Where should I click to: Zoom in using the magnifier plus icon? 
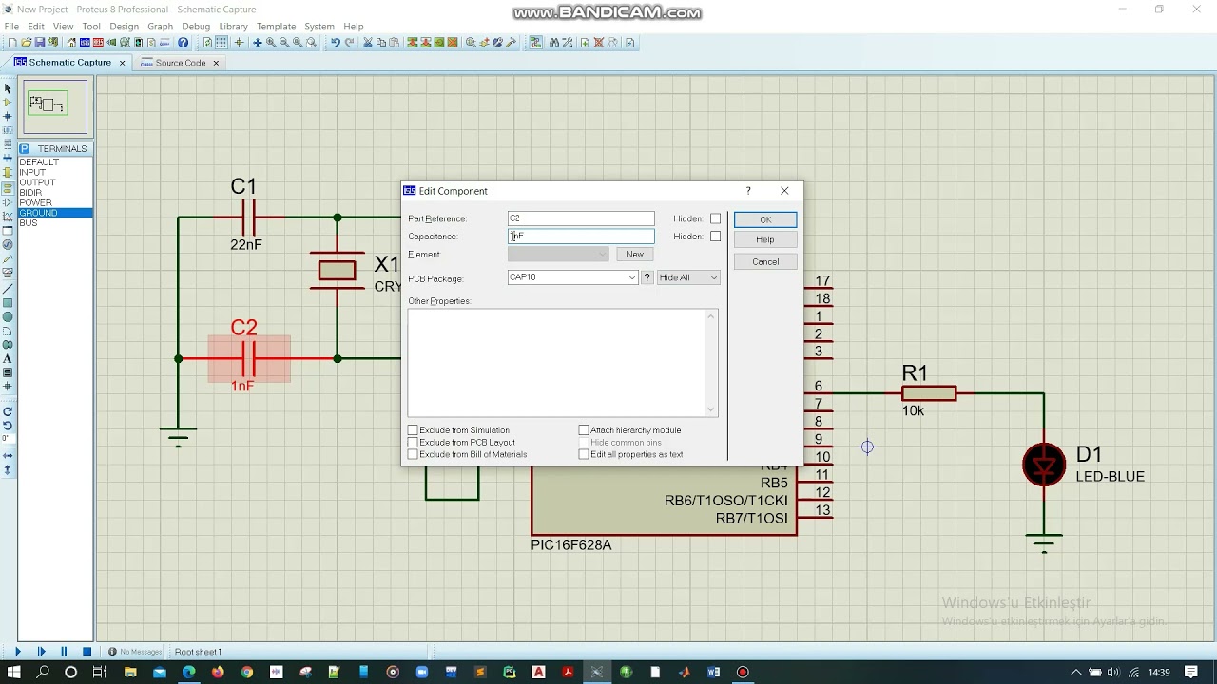pos(271,43)
